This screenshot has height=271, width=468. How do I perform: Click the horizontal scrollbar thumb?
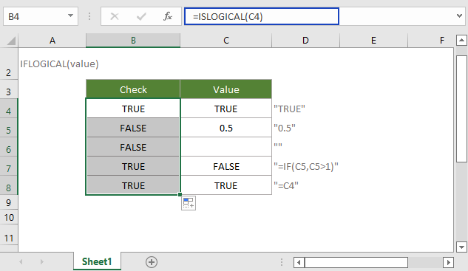pos(356,263)
